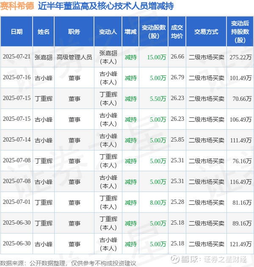The height and width of the screenshot is (267, 254).
Task: Click holdings value 81.16万
Action: (242, 203)
